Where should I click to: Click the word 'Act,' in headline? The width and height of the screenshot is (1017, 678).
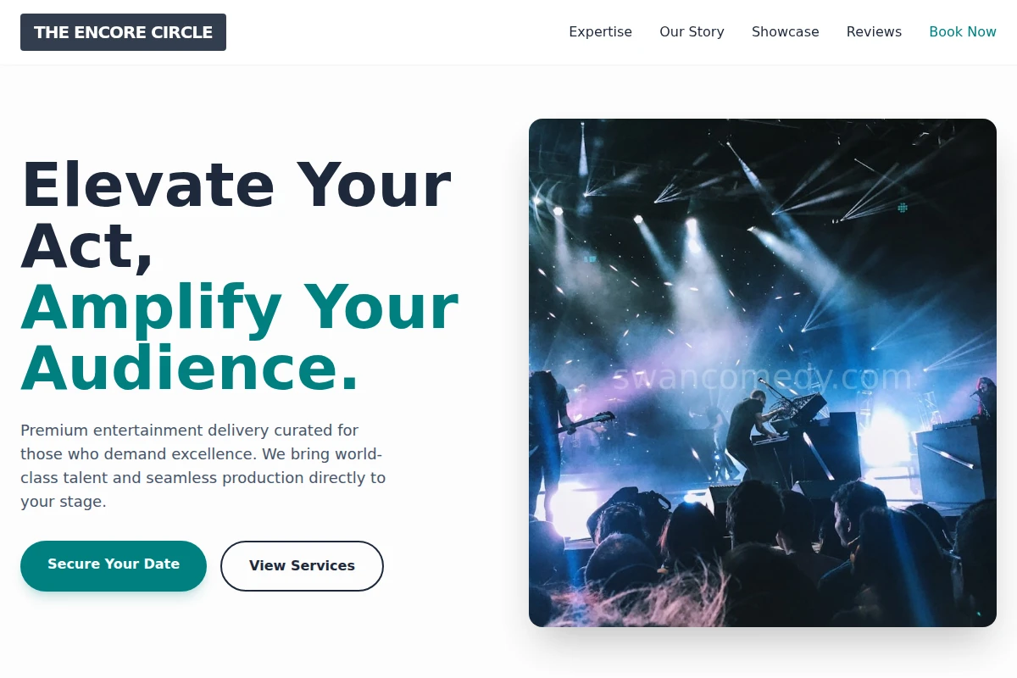[87, 246]
